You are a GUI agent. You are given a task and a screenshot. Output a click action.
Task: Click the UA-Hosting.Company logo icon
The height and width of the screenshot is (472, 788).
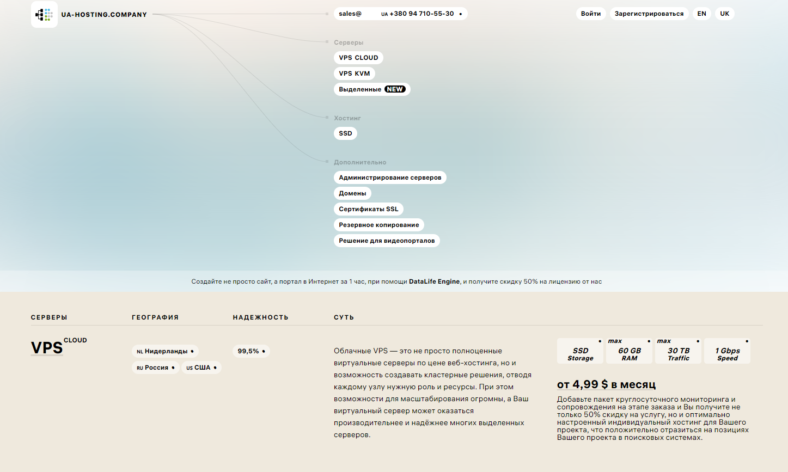coord(44,15)
